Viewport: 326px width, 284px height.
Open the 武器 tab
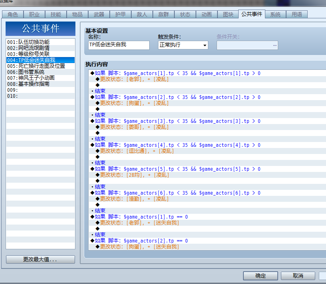pyautogui.click(x=99, y=14)
